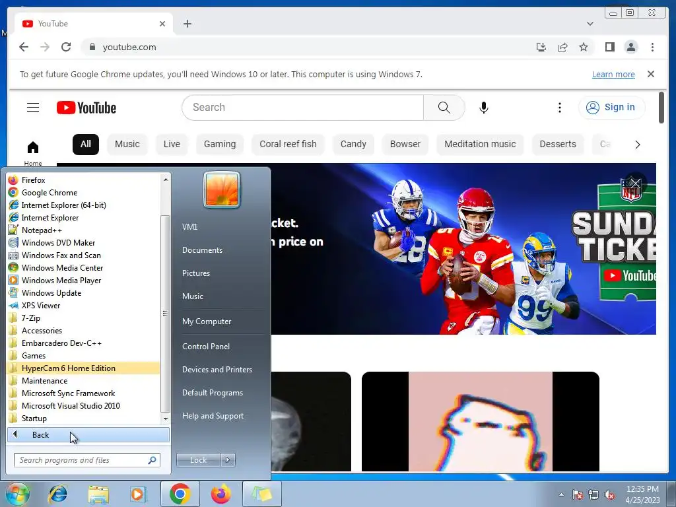The height and width of the screenshot is (507, 676).
Task: Open Chrome profile avatar icon
Action: [630, 47]
